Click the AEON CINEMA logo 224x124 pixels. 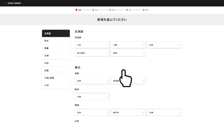(x=12, y=3)
